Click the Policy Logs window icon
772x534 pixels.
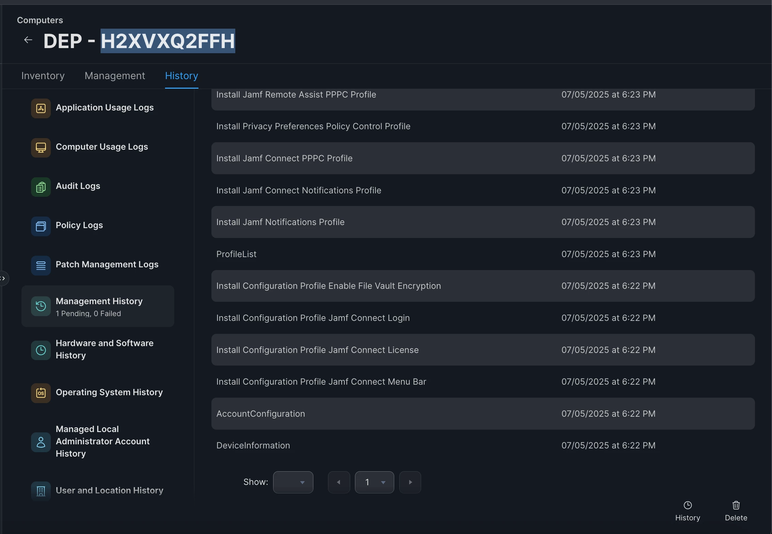[41, 226]
